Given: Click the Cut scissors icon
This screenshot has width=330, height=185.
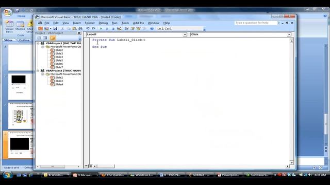Looking at the screenshot, I should coord(62,29).
